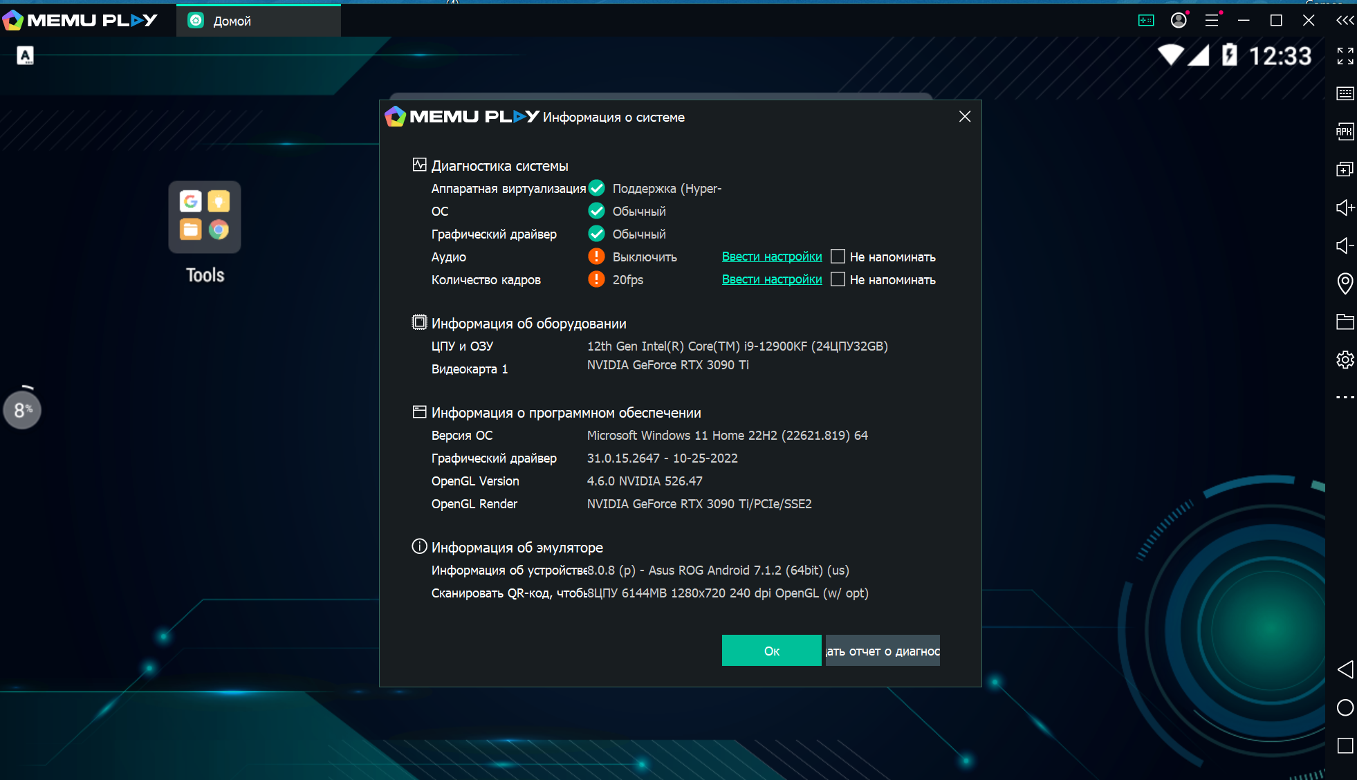Click the diagnostic report button beside Ок
Viewport: 1357px width, 780px height.
pyautogui.click(x=883, y=651)
